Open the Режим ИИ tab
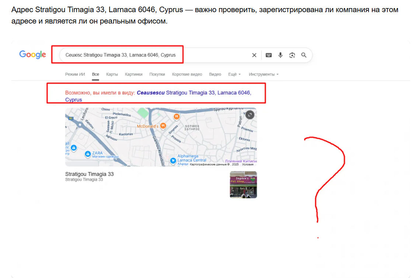Viewport: 412px width, 278px height. [x=75, y=74]
